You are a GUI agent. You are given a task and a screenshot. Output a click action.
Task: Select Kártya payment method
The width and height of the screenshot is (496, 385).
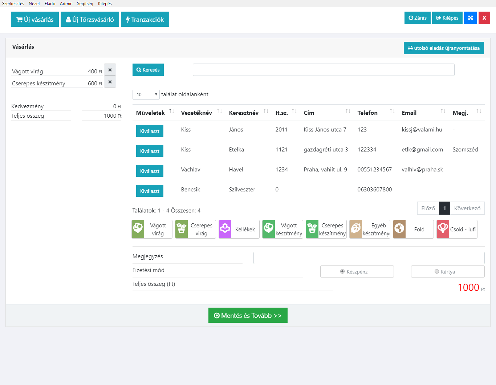pos(437,272)
